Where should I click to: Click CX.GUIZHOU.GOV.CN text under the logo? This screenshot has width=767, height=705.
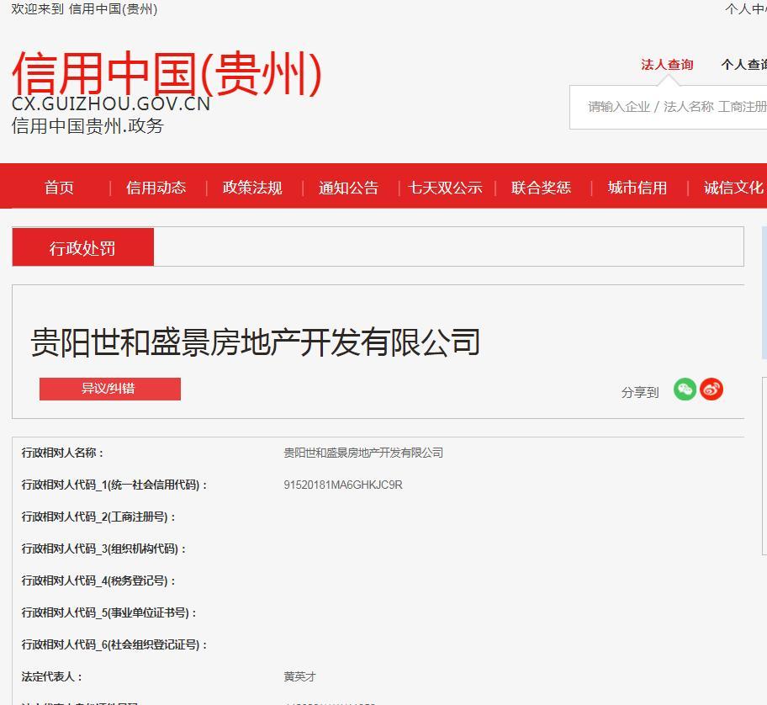[111, 103]
